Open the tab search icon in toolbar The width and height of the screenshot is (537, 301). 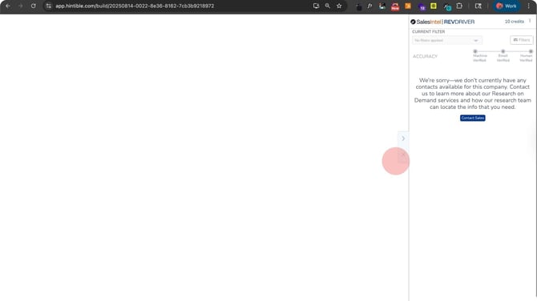click(x=478, y=6)
